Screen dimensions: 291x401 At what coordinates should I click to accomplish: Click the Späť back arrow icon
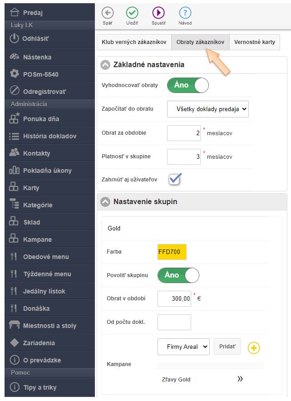(x=108, y=13)
